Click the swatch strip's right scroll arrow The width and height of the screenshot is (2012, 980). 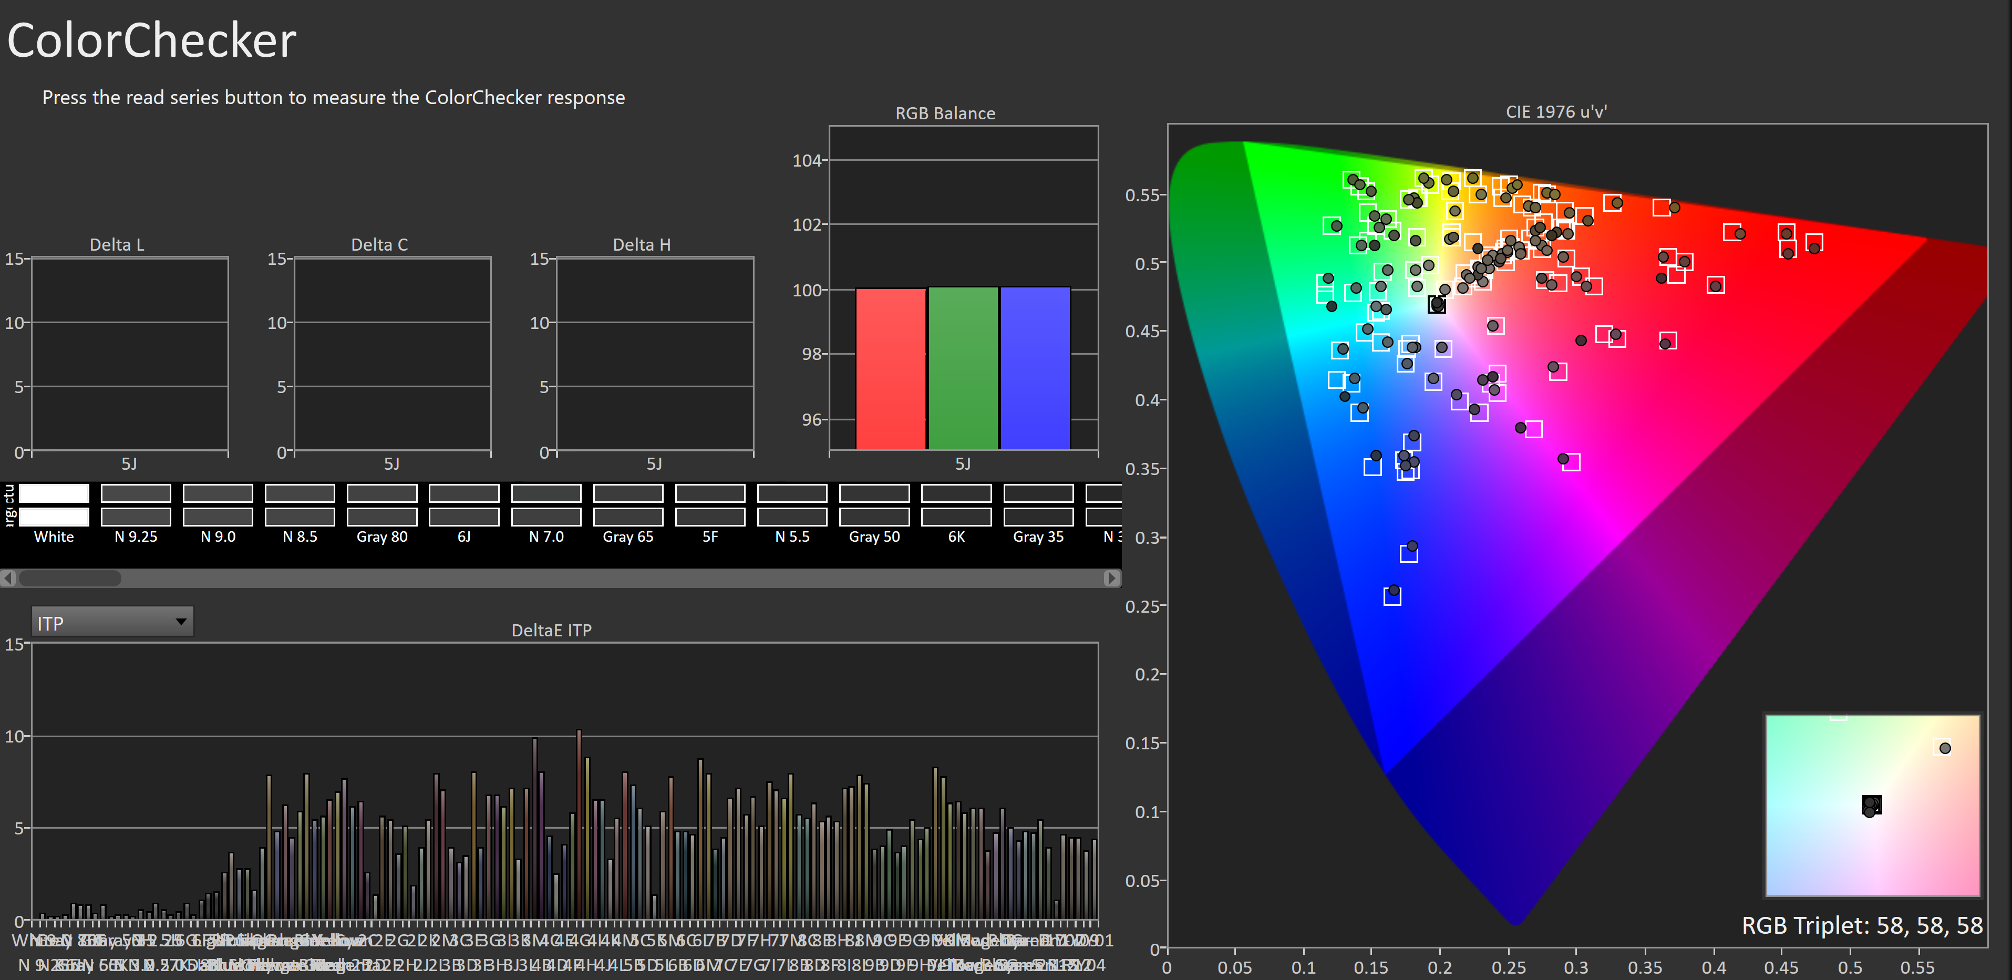[1111, 578]
